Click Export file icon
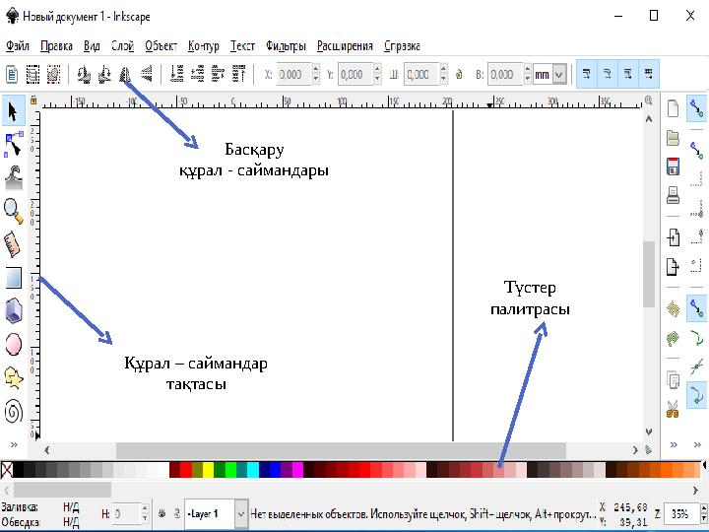Screen dimensions: 709x532 pos(674,266)
